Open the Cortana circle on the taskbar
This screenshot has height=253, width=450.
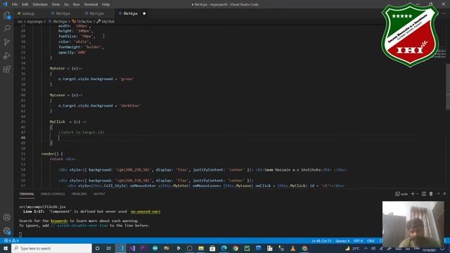click(x=97, y=248)
